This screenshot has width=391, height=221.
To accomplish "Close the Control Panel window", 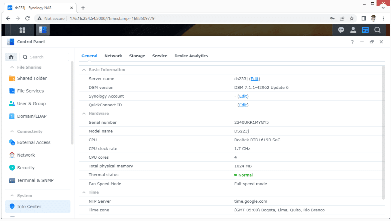I will tap(381, 42).
